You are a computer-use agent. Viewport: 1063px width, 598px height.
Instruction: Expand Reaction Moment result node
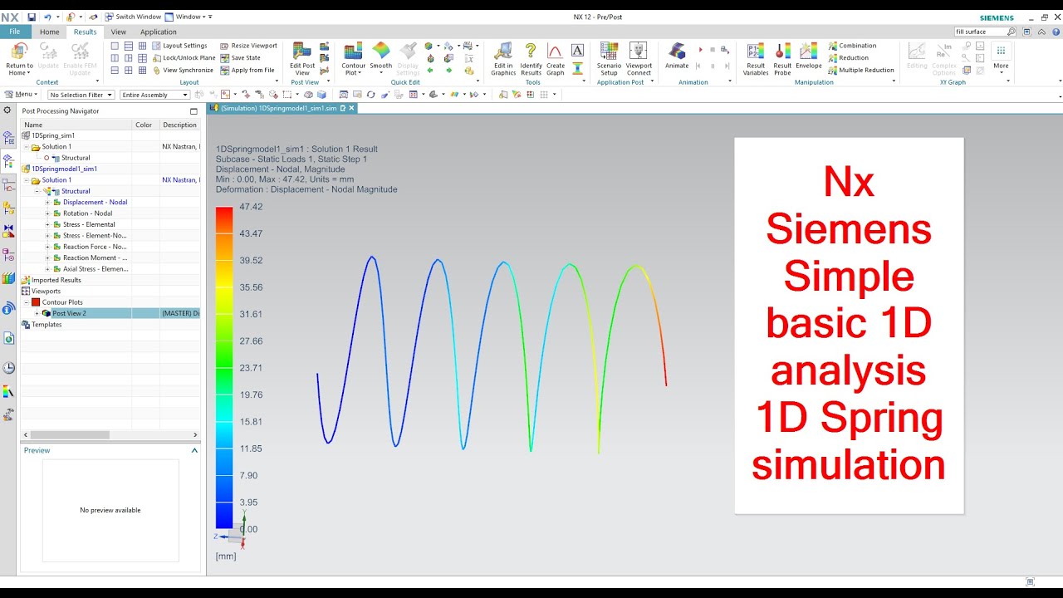tap(47, 257)
